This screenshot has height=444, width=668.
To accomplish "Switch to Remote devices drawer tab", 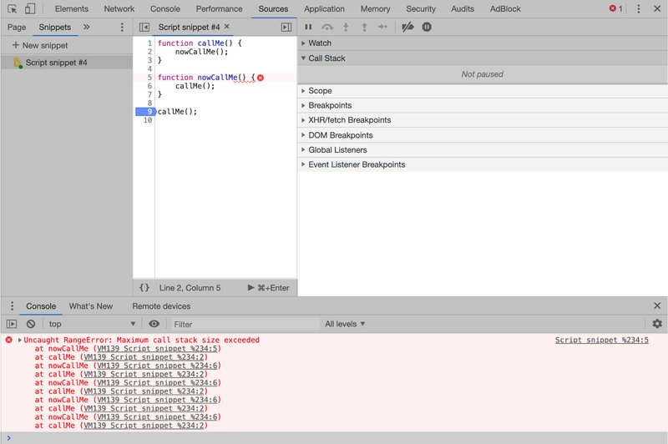I will [x=161, y=306].
